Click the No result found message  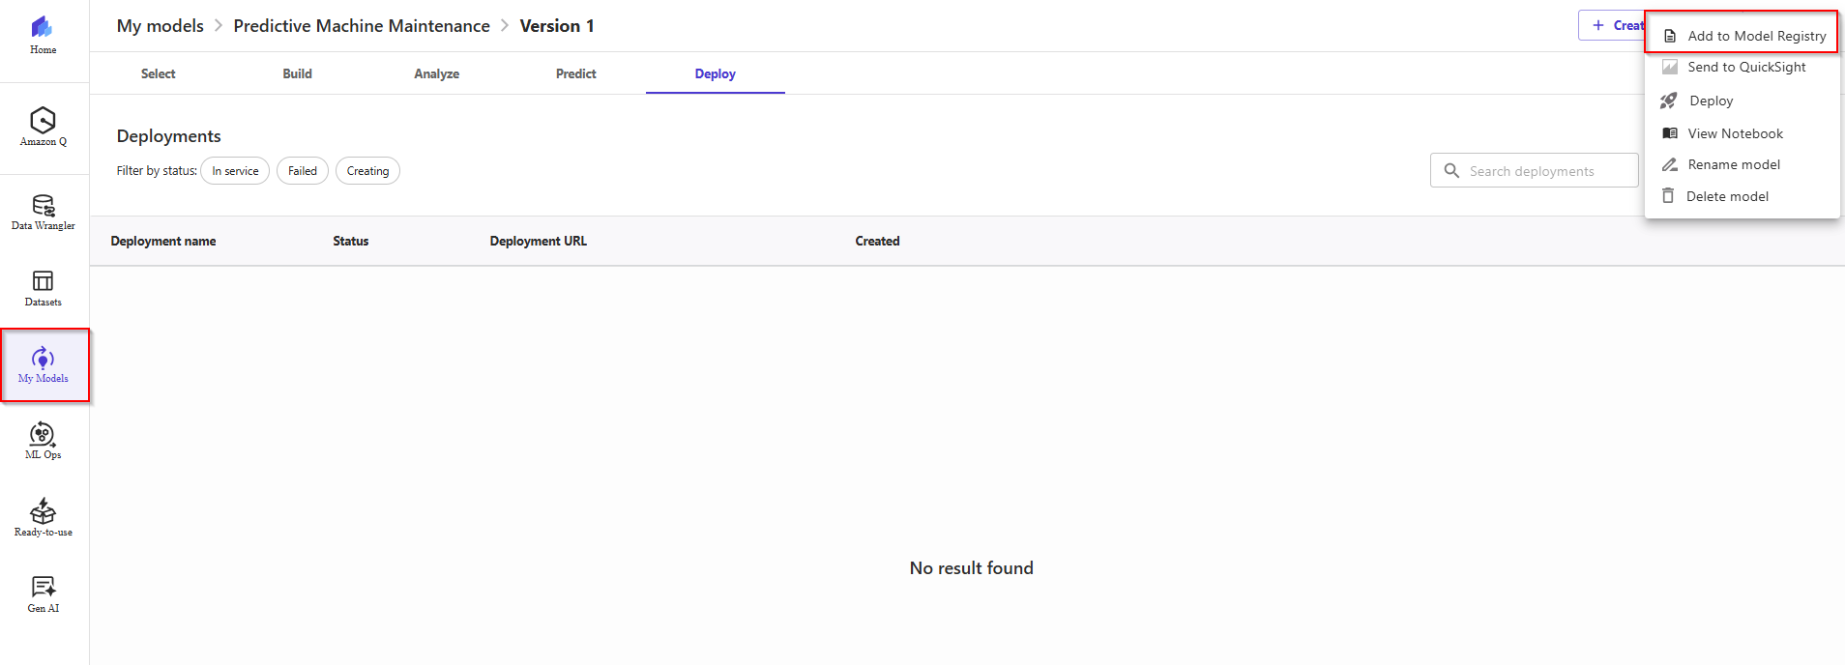(972, 568)
